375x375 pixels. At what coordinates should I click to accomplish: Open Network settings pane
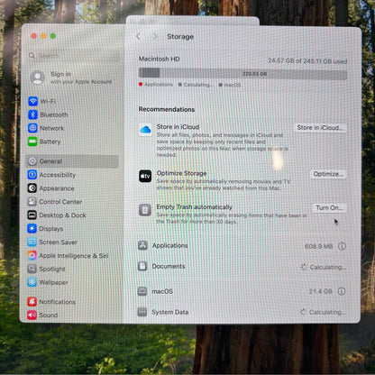tap(46, 128)
